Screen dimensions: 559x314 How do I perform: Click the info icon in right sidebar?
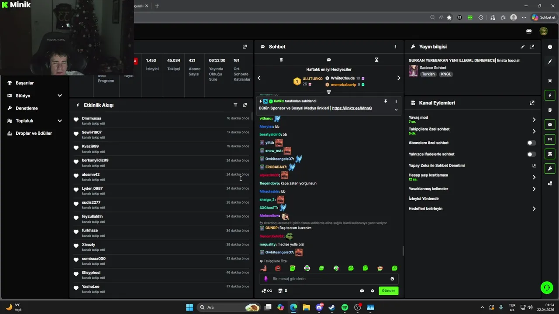(550, 47)
